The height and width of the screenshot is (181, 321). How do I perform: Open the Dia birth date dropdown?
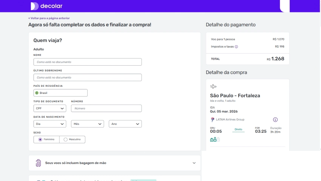pyautogui.click(x=50, y=124)
